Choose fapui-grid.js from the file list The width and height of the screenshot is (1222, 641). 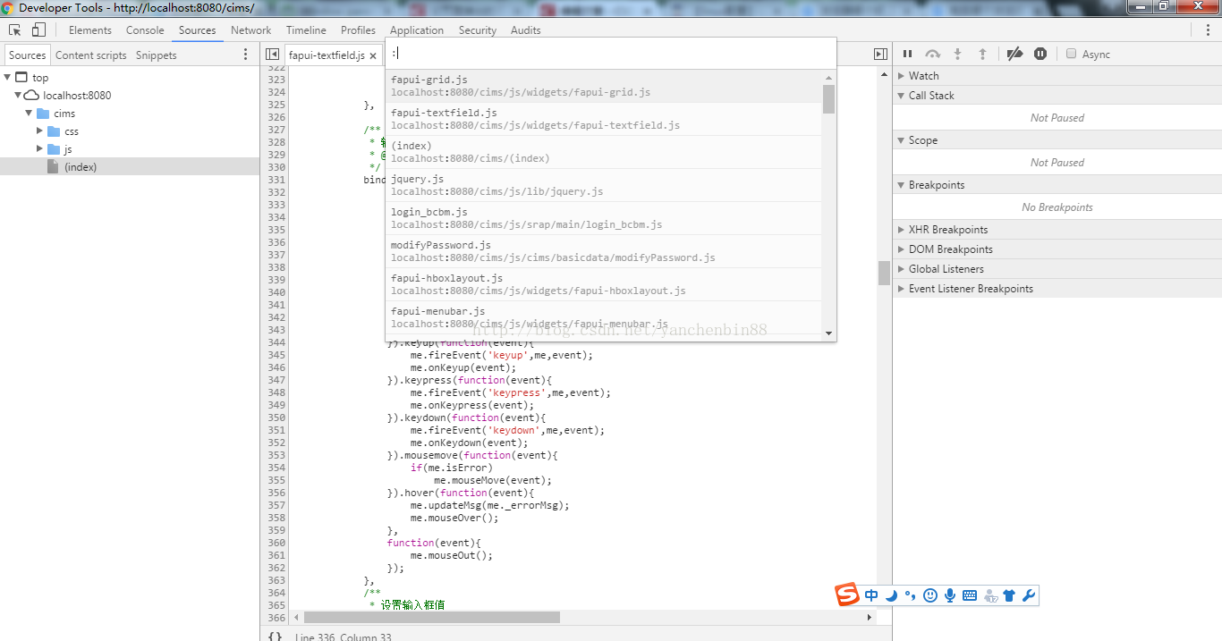(x=604, y=86)
